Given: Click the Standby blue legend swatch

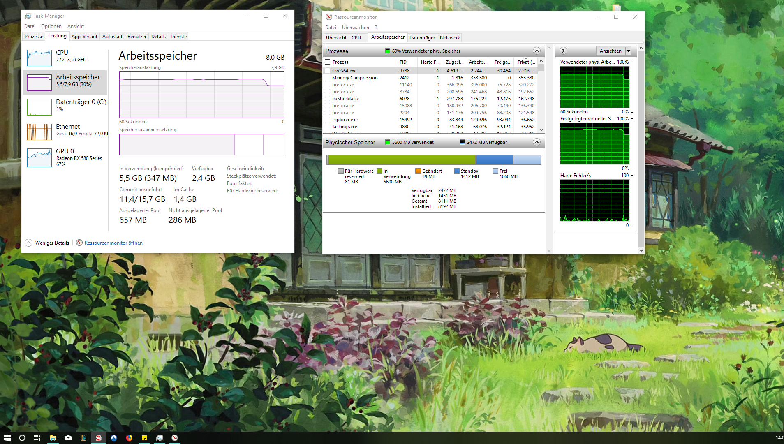Looking at the screenshot, I should pos(457,171).
